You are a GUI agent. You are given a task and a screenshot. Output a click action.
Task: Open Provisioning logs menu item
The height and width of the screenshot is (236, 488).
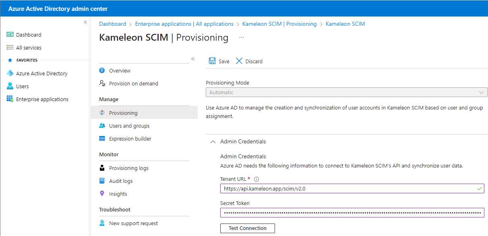point(128,168)
